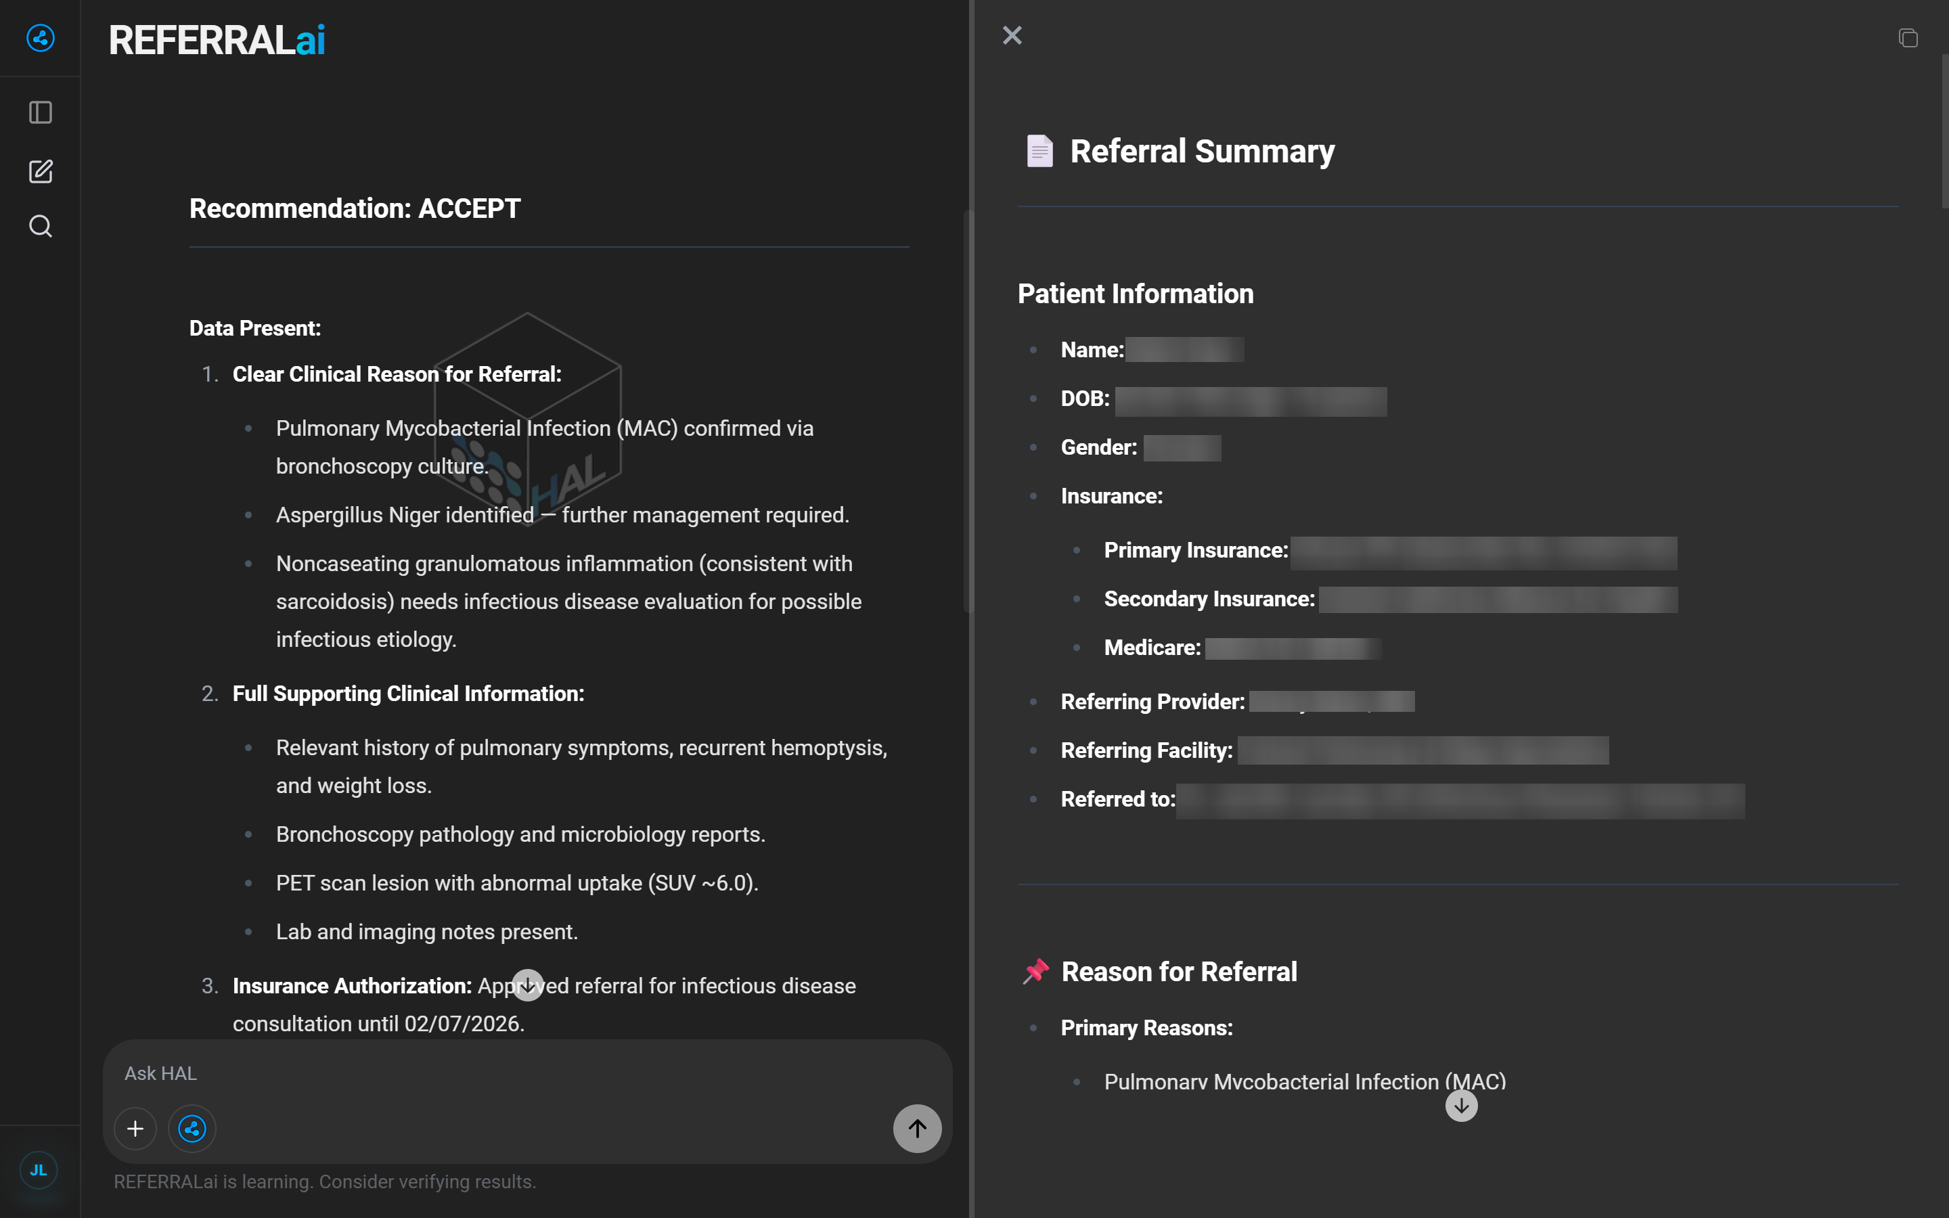Viewport: 1949px width, 1218px height.
Task: Close the Referral Summary panel
Action: tap(1012, 35)
